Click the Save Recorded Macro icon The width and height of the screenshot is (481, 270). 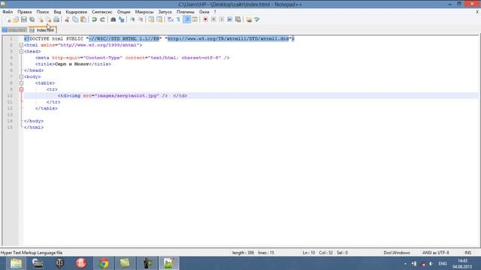point(238,19)
